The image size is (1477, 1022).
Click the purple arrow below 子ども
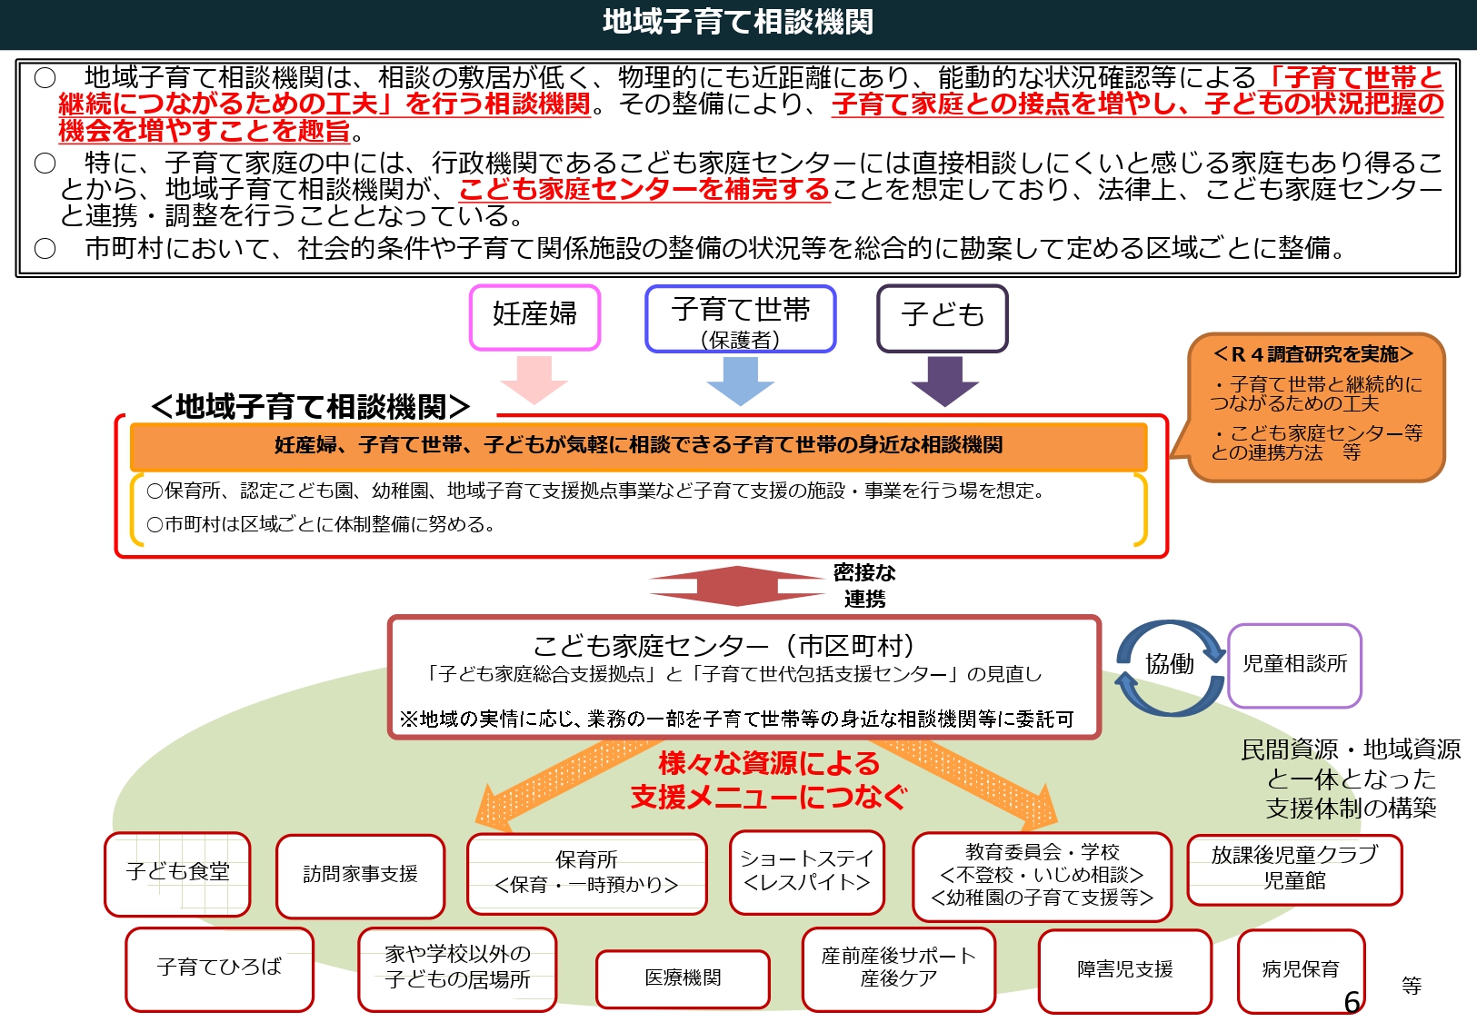tap(944, 381)
